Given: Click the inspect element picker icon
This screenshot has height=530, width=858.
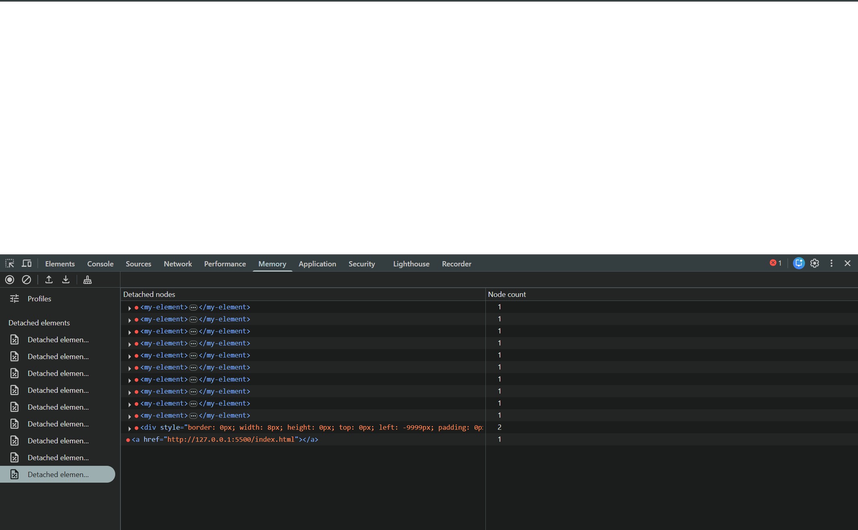Looking at the screenshot, I should (x=10, y=264).
